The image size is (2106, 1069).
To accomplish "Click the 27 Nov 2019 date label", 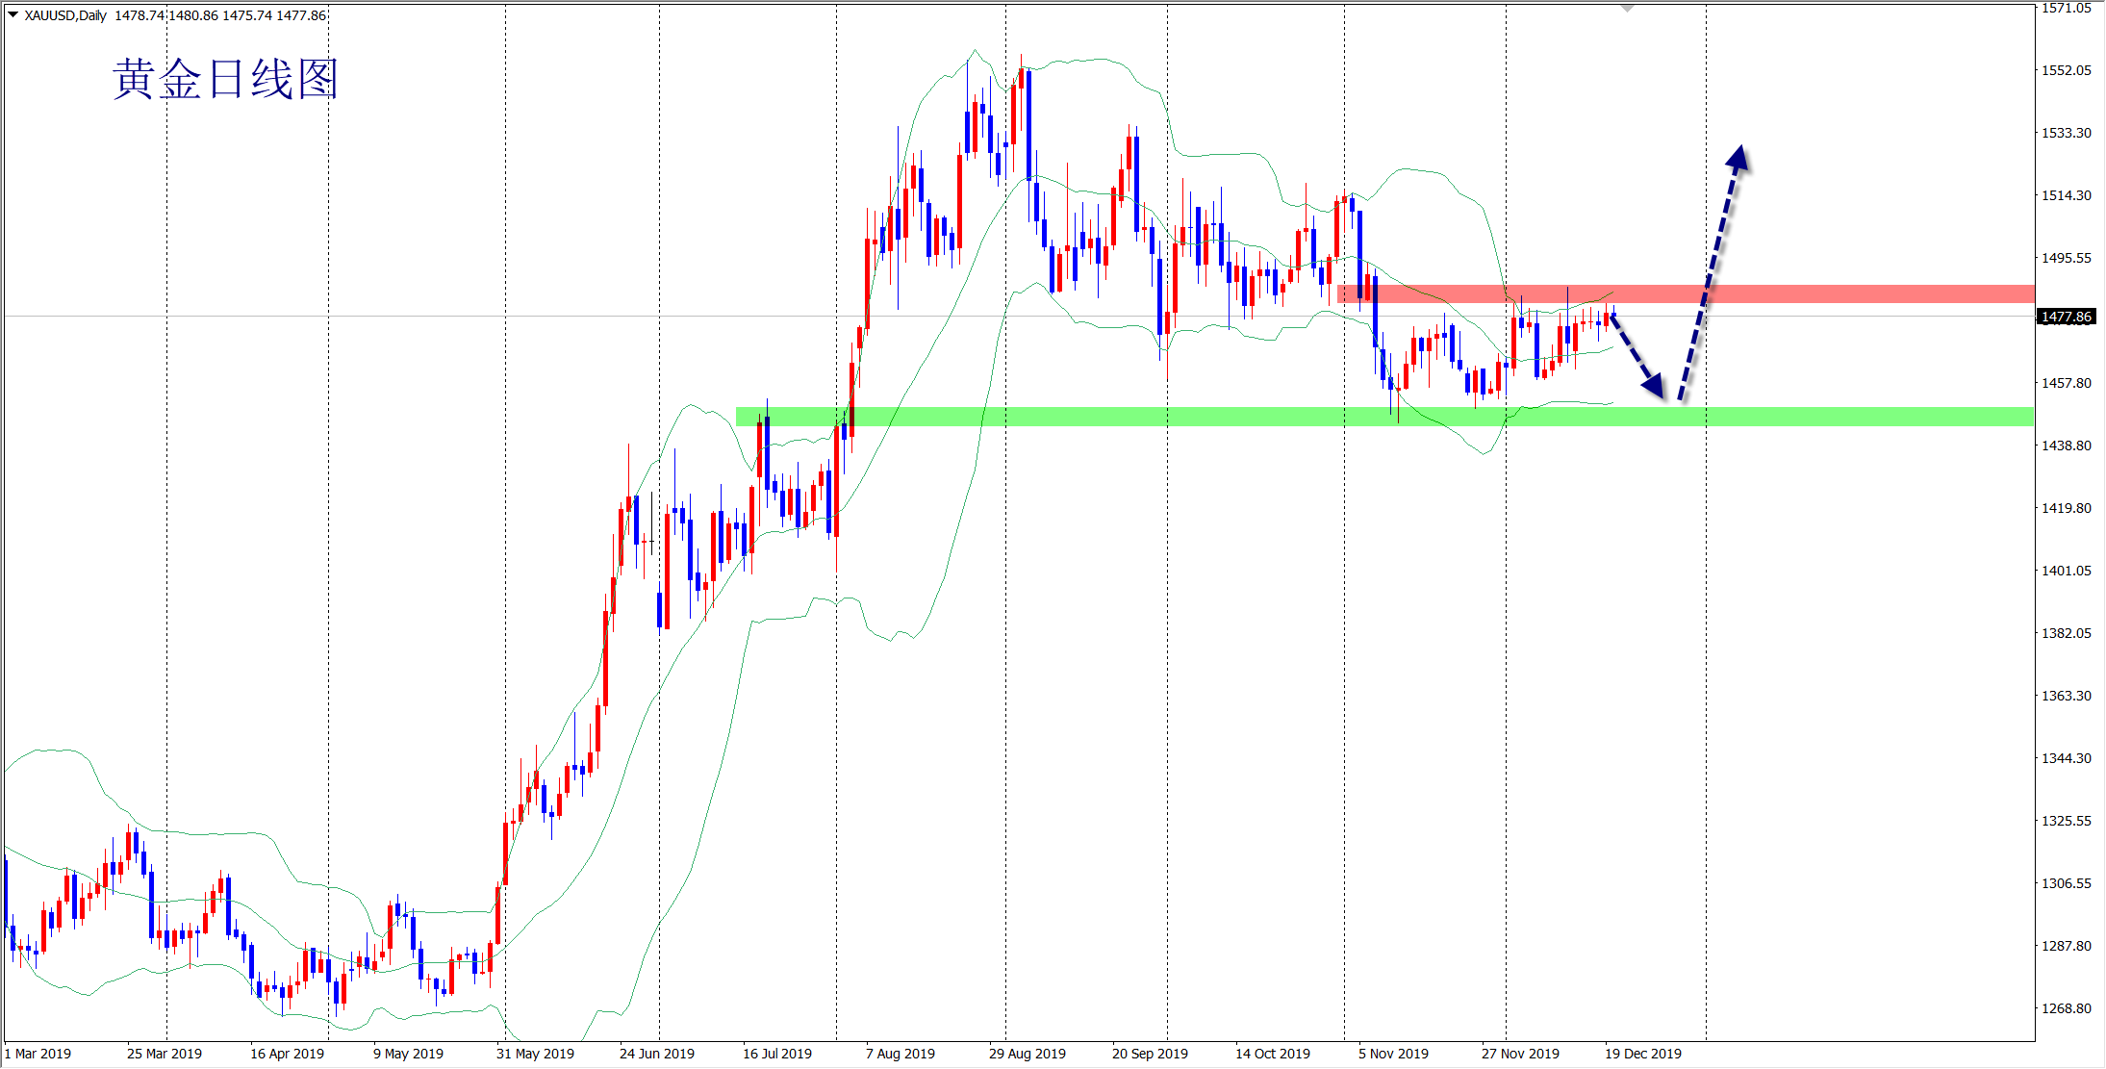I will point(1520,1054).
